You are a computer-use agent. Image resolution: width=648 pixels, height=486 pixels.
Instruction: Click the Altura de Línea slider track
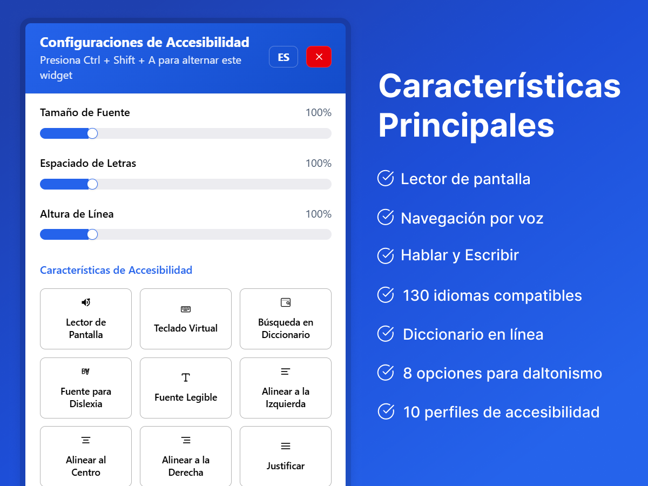point(216,234)
